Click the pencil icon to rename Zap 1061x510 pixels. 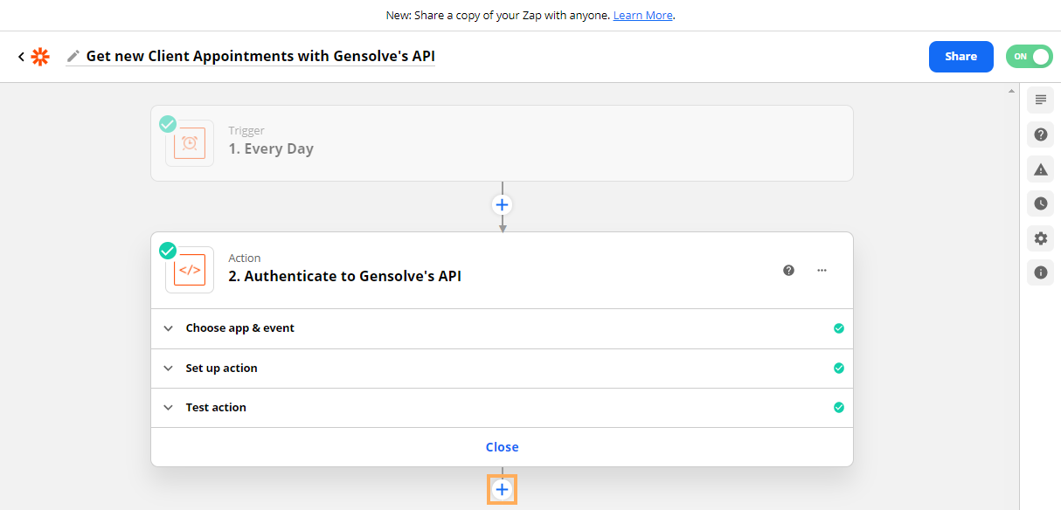(x=73, y=56)
